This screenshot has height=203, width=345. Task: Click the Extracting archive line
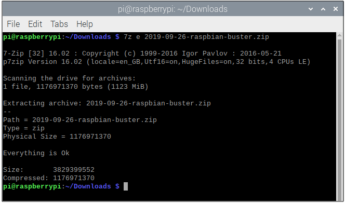(107, 103)
